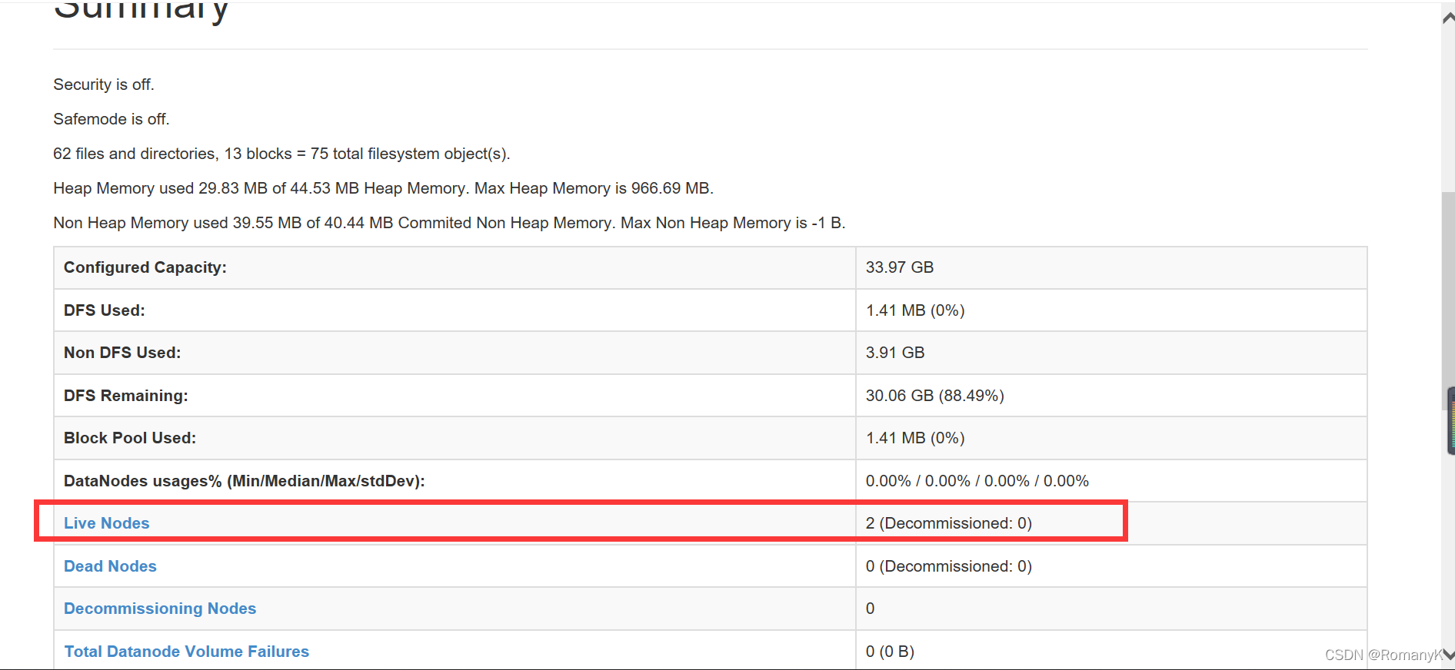
Task: Select the 0.00% / 0.00% usage values
Action: coord(977,481)
